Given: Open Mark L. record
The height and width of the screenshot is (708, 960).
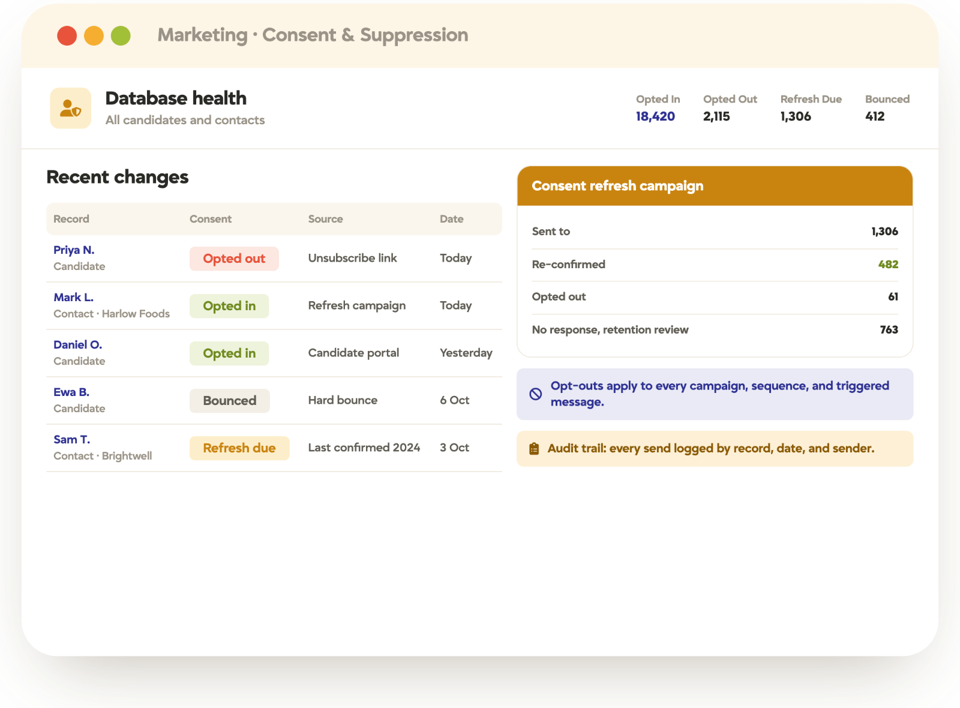Looking at the screenshot, I should pyautogui.click(x=73, y=298).
